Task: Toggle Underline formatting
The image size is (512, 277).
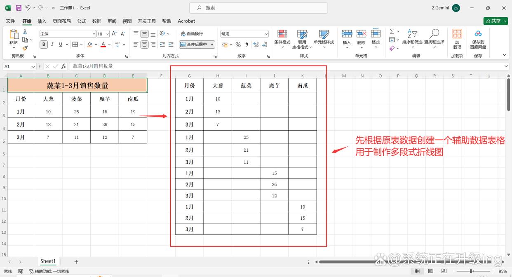Action: [60, 45]
